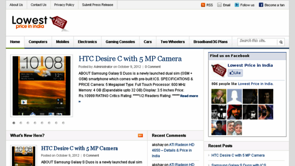Open the Gaming Consoles menu

click(x=120, y=42)
